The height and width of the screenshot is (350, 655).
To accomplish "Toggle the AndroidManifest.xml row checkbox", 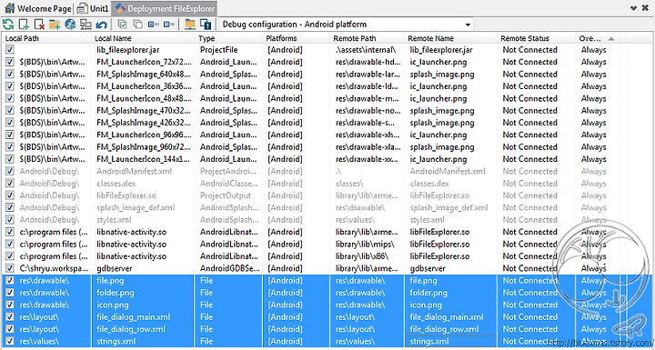I will click(9, 171).
